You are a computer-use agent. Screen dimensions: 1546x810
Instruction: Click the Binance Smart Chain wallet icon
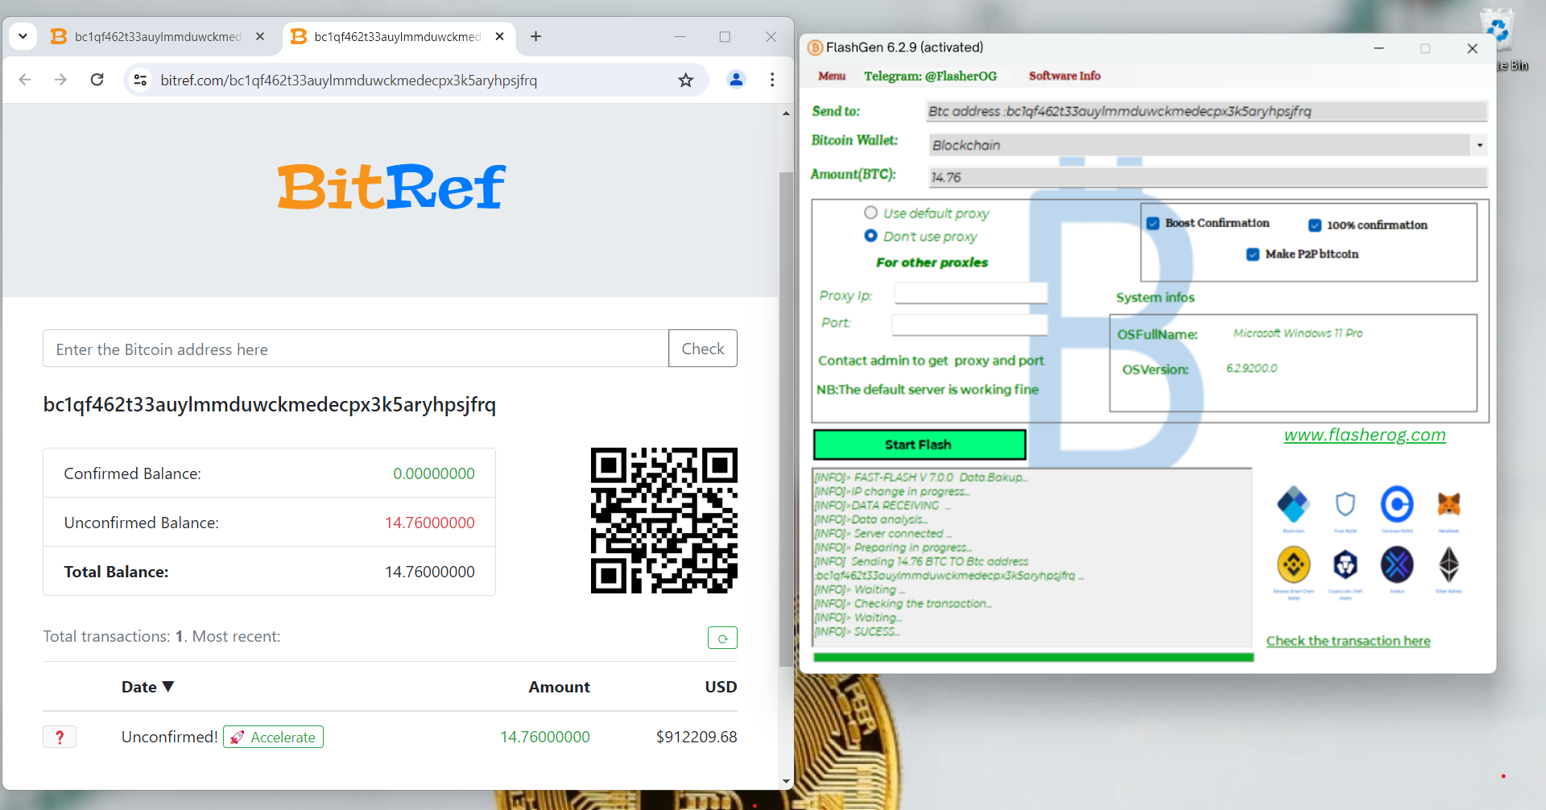(1293, 564)
